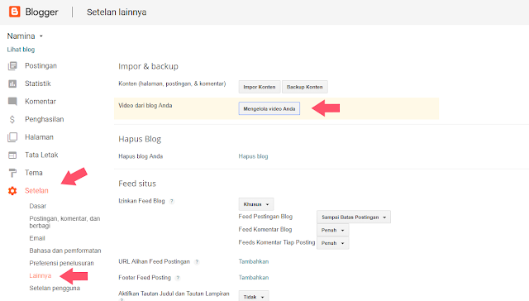Click the Impor & backup heading

[x=148, y=66]
